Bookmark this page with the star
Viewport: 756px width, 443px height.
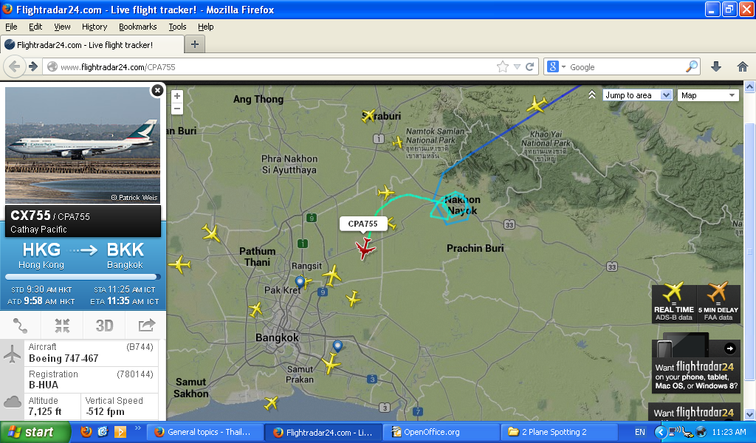pos(502,66)
